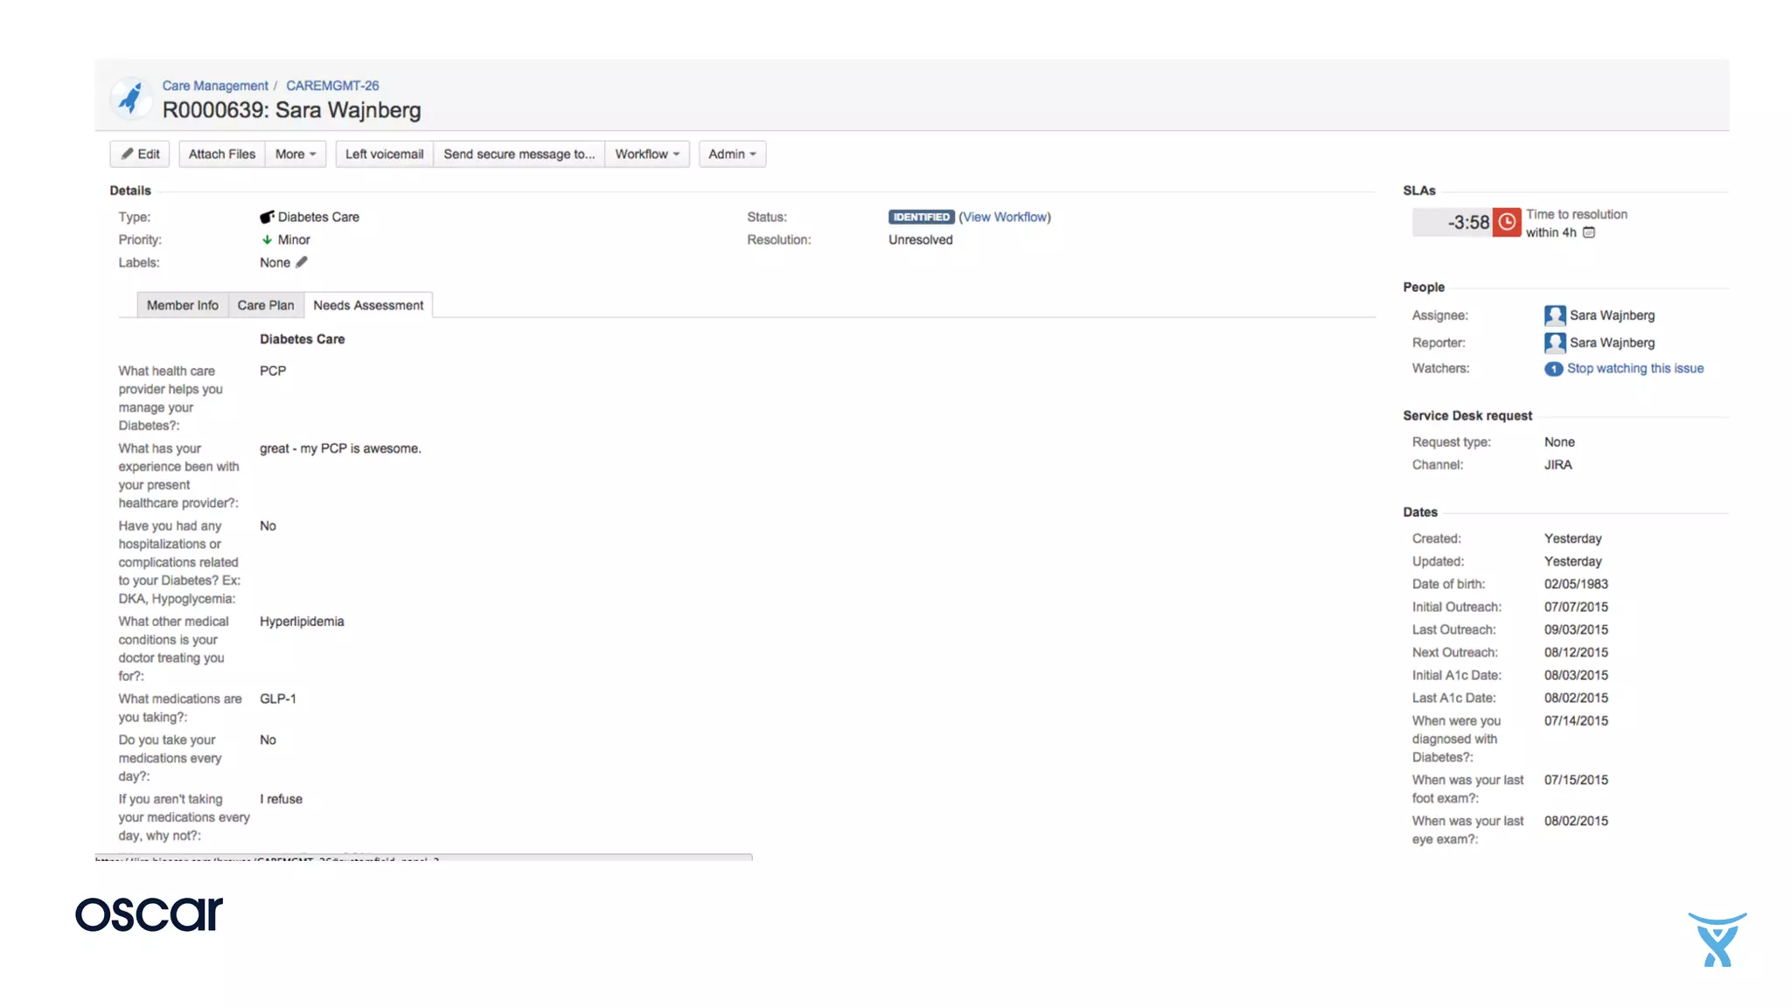Click the Care Management rocket project icon
The height and width of the screenshot is (1007, 1791).
[131, 97]
